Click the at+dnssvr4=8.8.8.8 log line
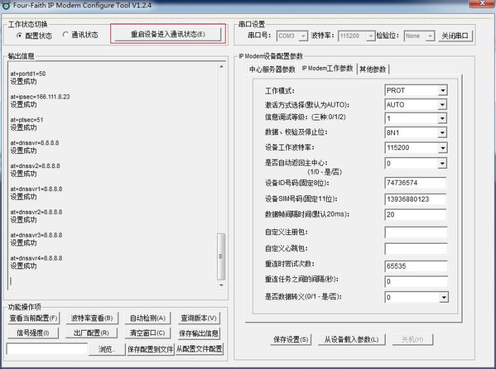The height and width of the screenshot is (369, 496). click(36, 258)
